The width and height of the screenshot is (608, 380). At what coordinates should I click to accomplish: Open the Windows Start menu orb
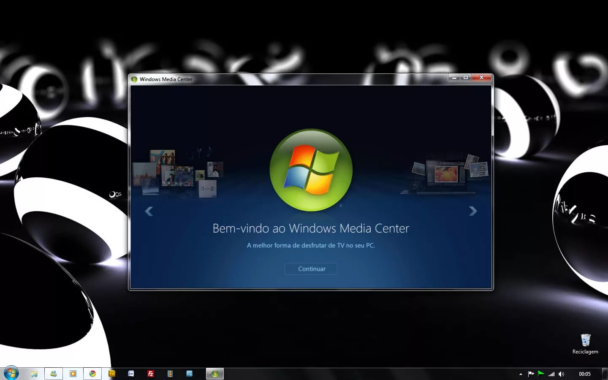[x=11, y=374]
